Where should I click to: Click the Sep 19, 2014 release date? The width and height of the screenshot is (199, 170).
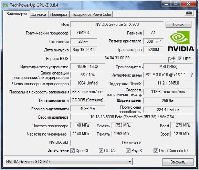pos(83,50)
